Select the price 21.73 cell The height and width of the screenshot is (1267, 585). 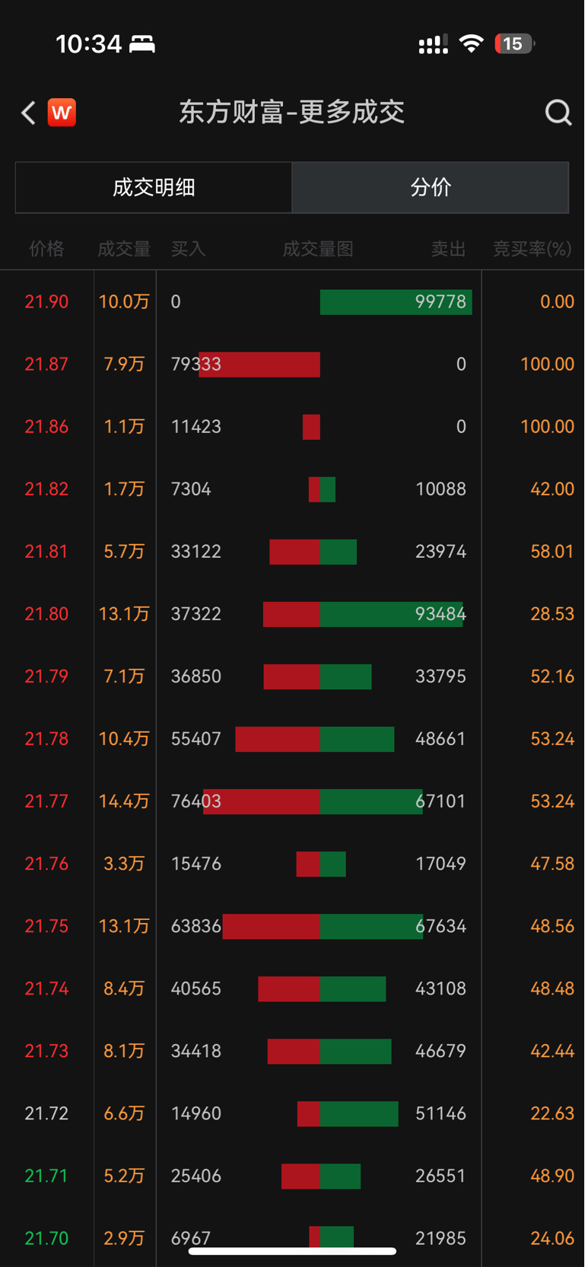pos(46,1051)
